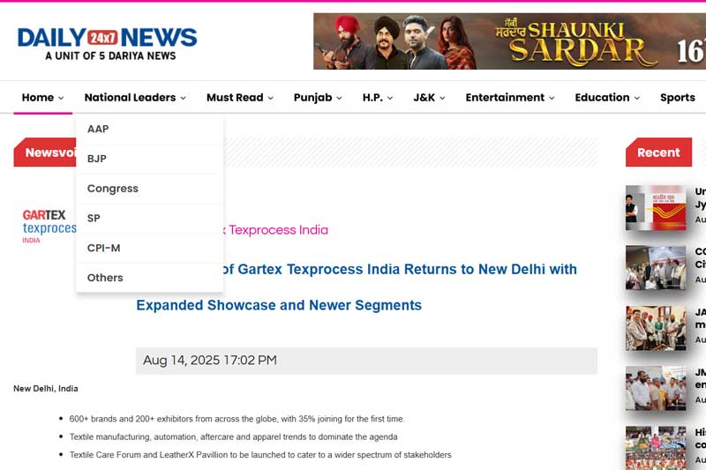Click the Recent red section label
Viewport: 706px width, 470px height.
(658, 153)
